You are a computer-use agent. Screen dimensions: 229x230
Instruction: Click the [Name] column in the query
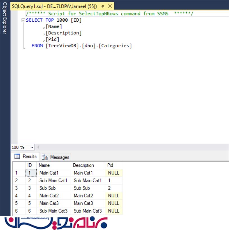coord(54,26)
